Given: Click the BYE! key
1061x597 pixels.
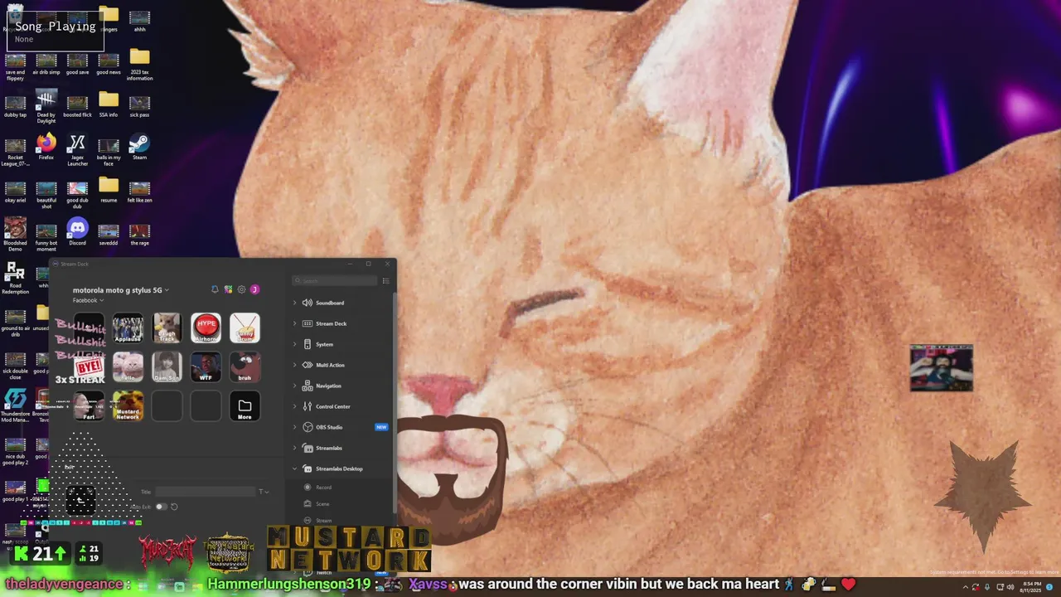Looking at the screenshot, I should (x=89, y=367).
